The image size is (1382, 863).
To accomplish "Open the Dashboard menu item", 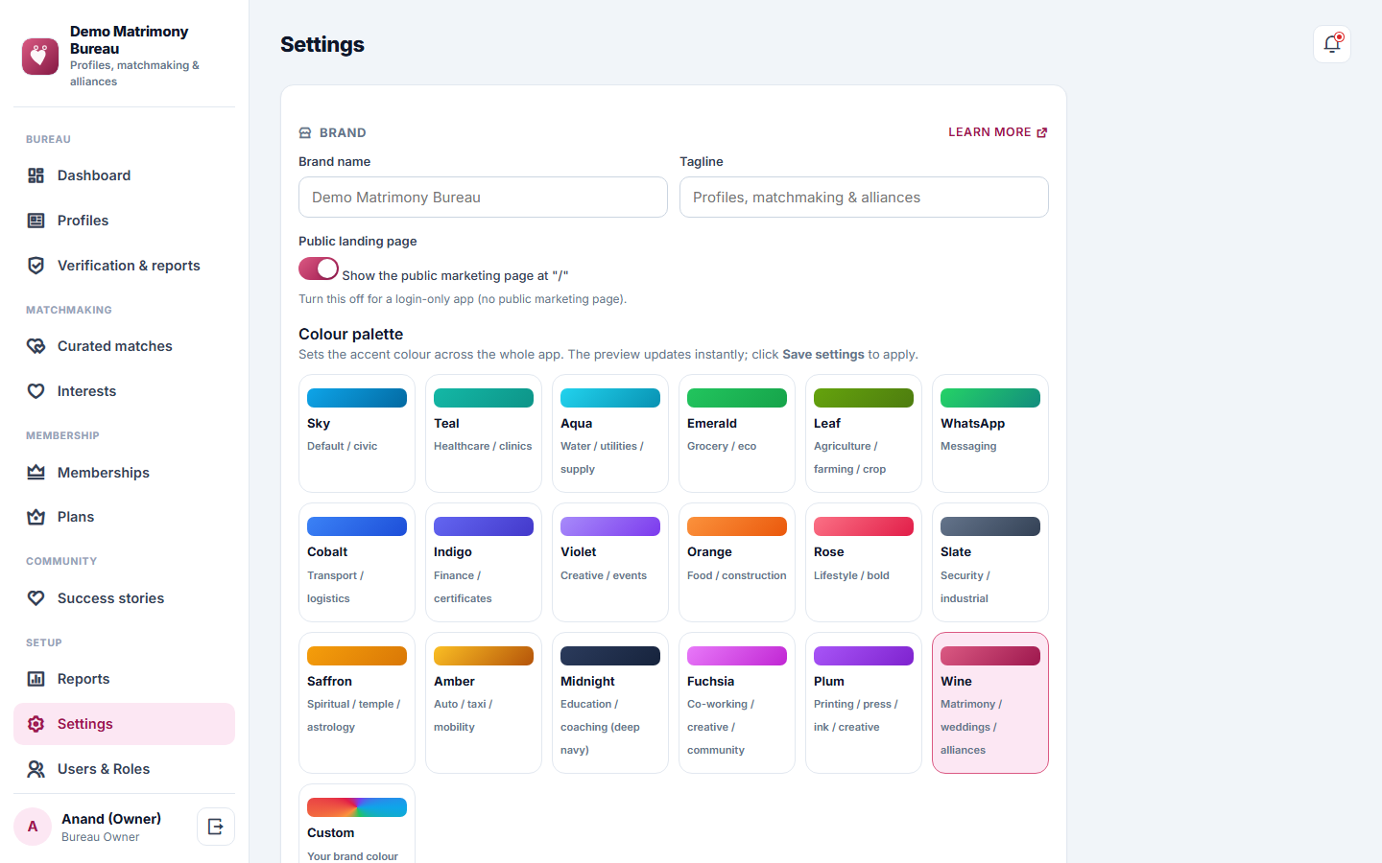I will tap(124, 175).
